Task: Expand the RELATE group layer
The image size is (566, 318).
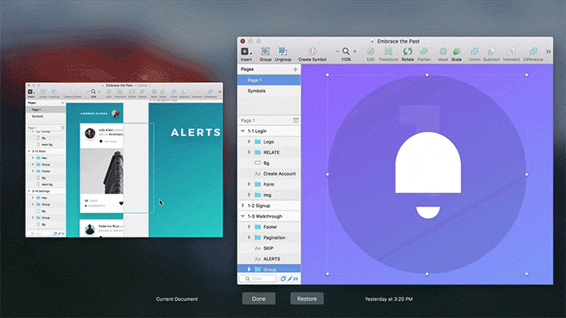Action: [249, 152]
